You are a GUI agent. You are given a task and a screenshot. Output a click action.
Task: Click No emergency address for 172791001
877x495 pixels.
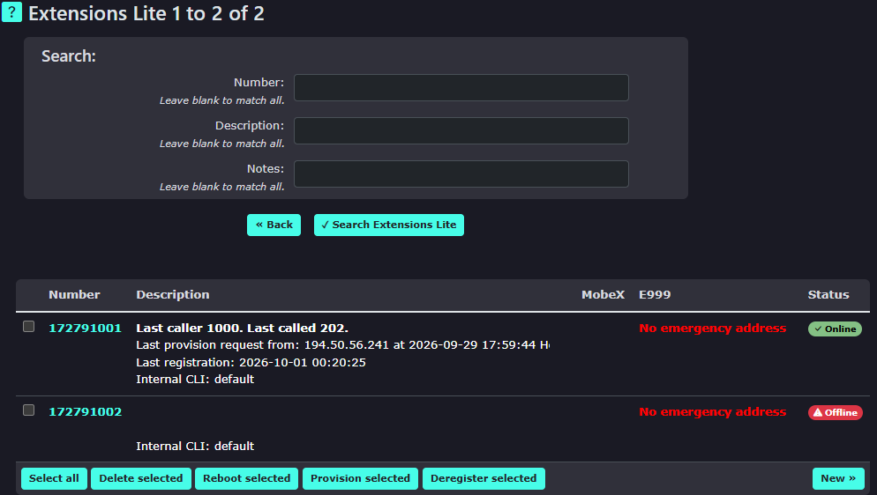click(x=713, y=329)
